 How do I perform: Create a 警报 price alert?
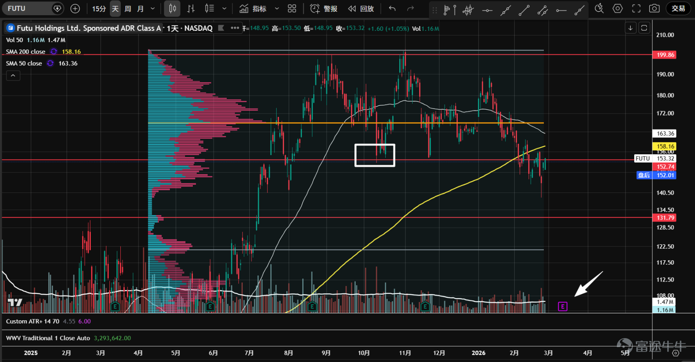coord(324,8)
